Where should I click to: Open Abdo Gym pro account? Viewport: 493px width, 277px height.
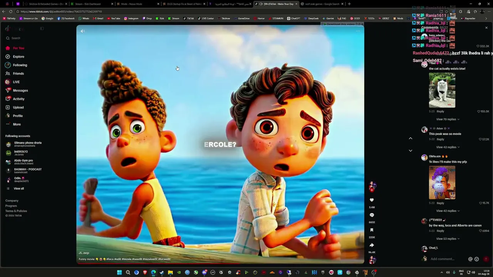click(x=20, y=162)
